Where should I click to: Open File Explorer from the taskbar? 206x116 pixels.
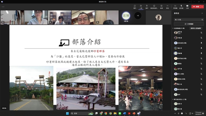click(x=115, y=113)
